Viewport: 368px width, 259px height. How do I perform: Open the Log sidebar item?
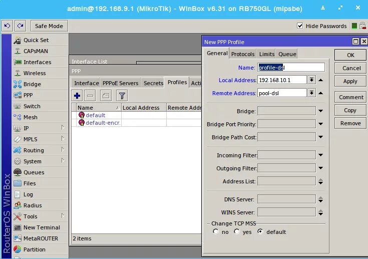(x=40, y=194)
